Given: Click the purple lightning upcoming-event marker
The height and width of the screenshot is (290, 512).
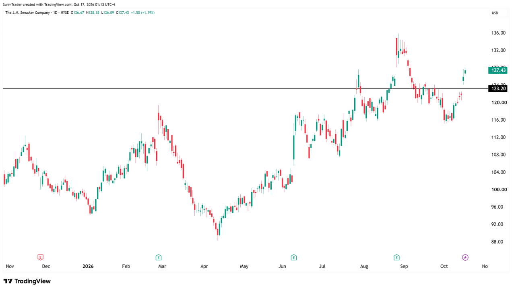Looking at the screenshot, I should (465, 257).
